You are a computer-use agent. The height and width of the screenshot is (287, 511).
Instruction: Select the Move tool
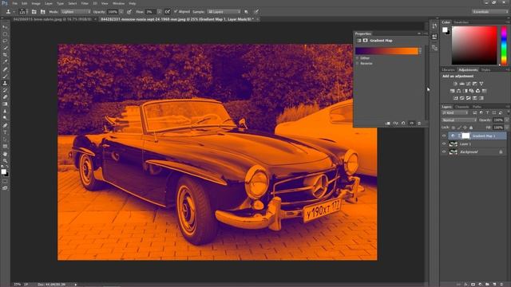[x=5, y=27]
